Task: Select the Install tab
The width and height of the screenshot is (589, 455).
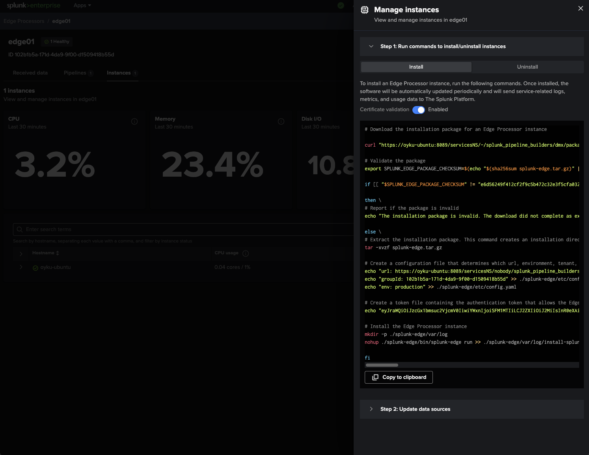Action: [416, 67]
